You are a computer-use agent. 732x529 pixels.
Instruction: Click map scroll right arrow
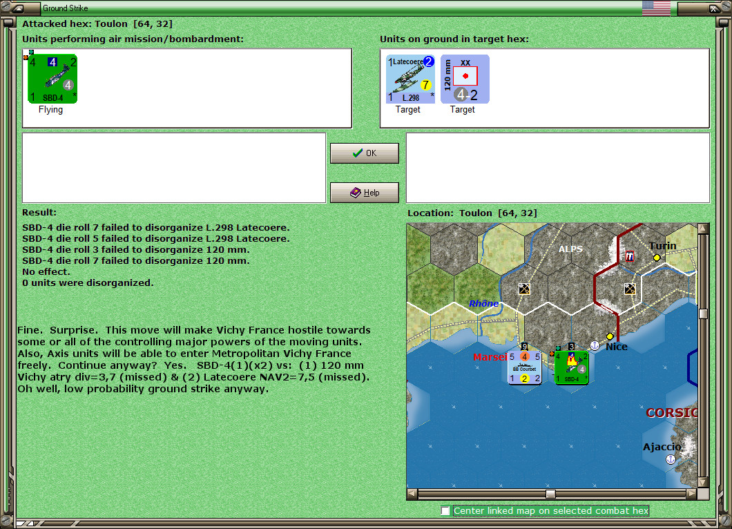(692, 494)
